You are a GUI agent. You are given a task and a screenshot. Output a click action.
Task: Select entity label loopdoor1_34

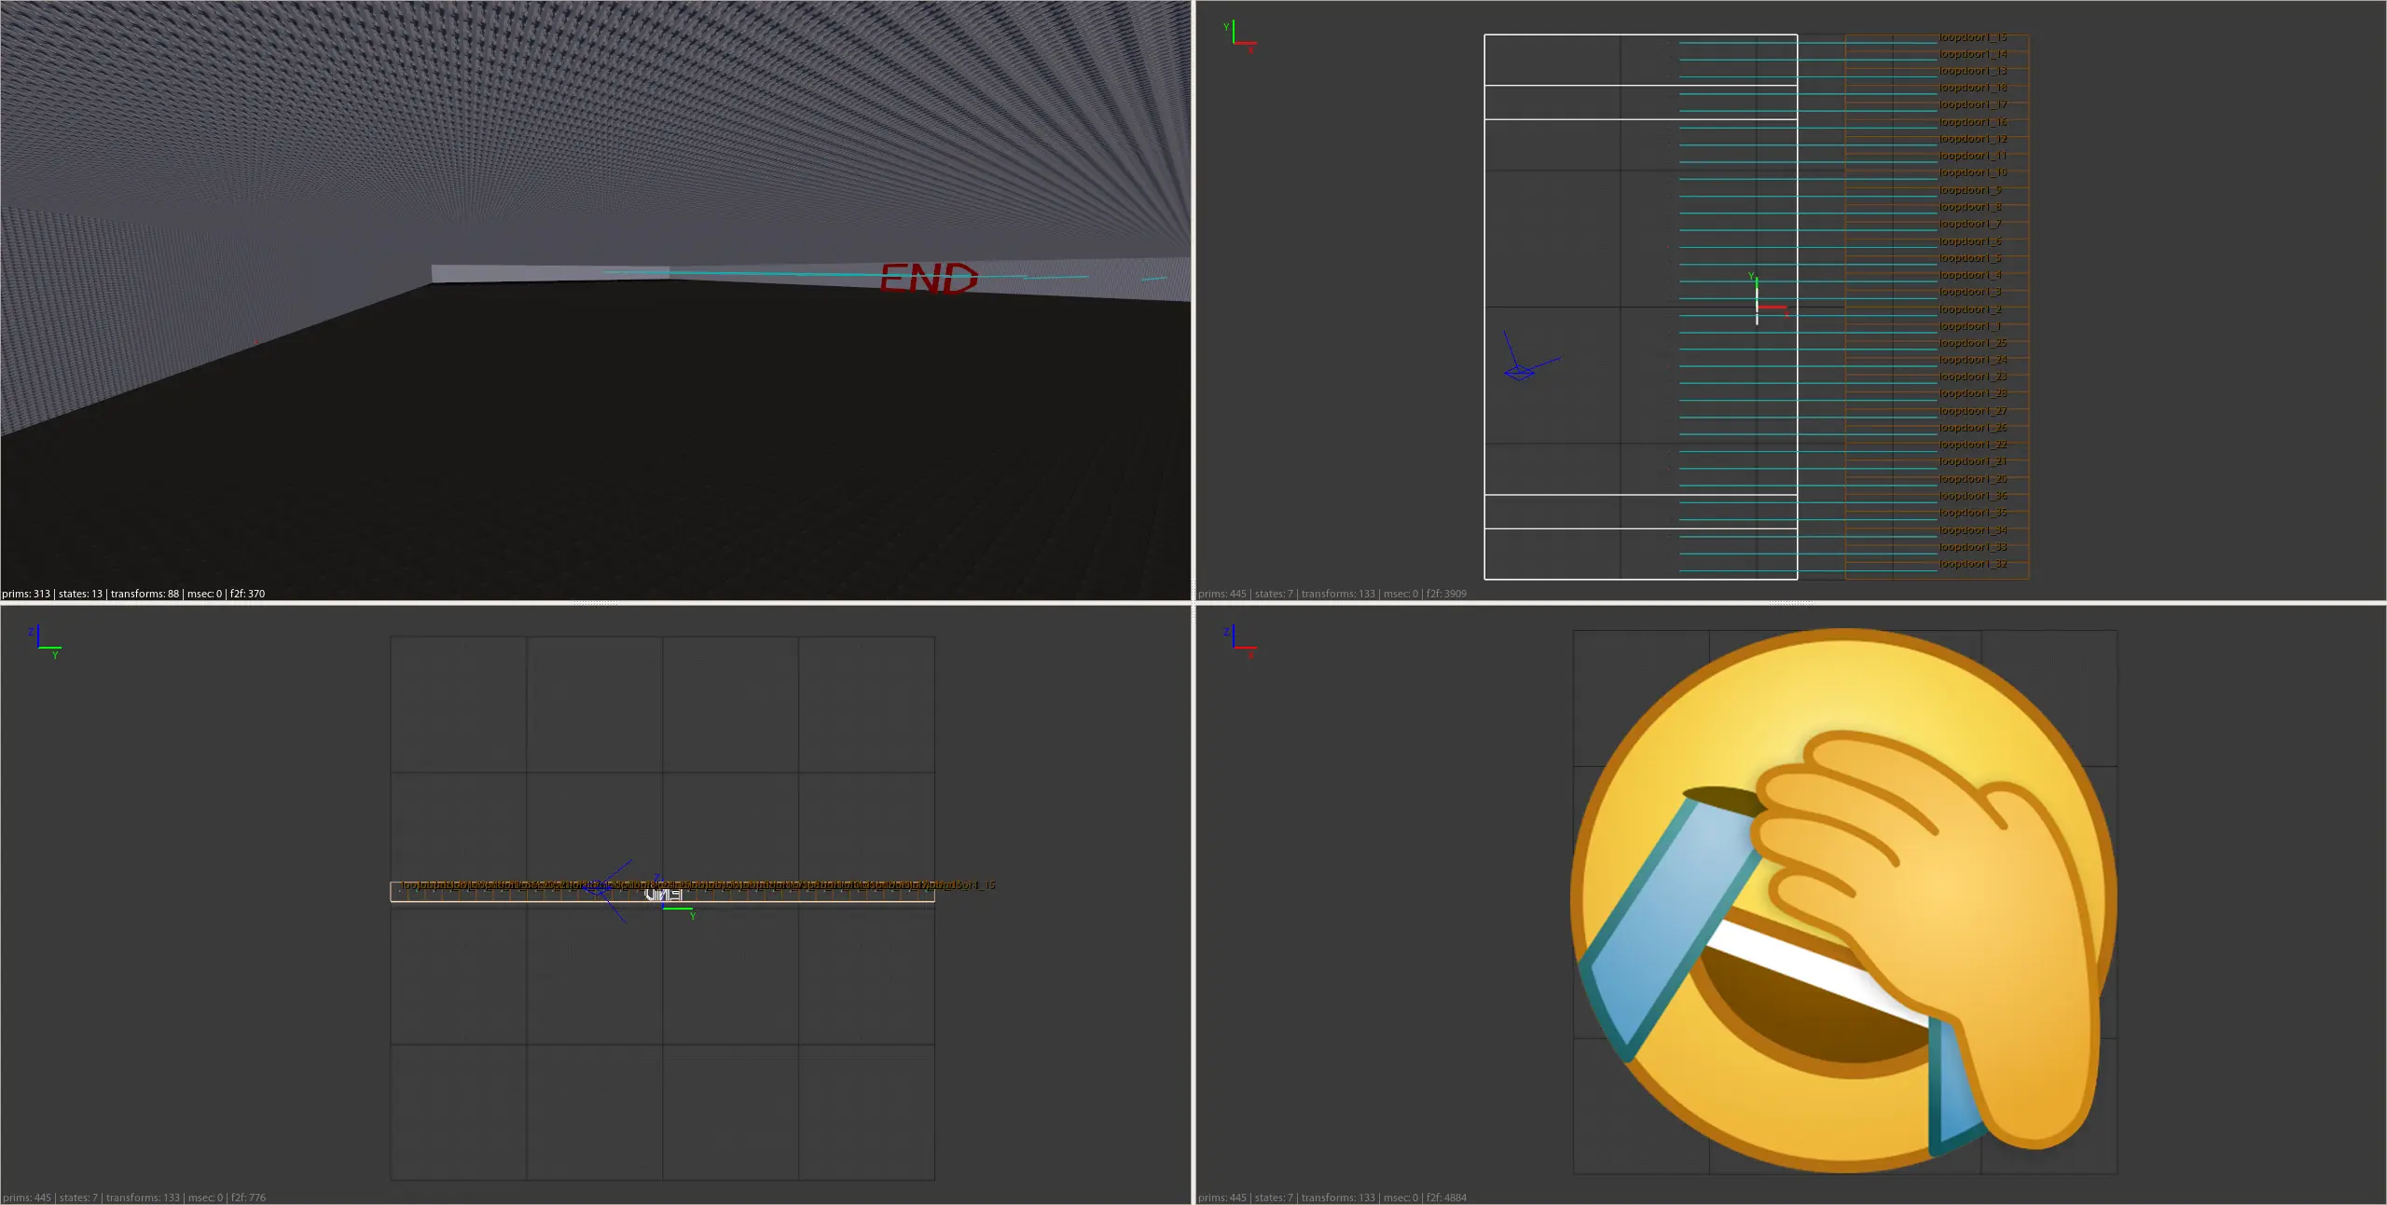tap(1972, 530)
